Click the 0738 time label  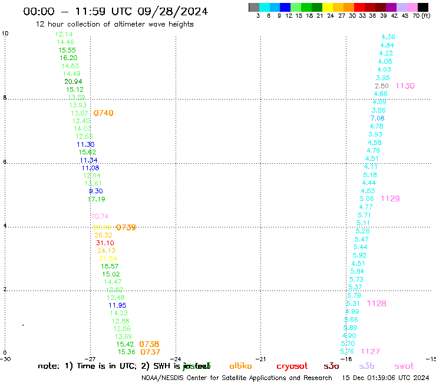(149, 344)
